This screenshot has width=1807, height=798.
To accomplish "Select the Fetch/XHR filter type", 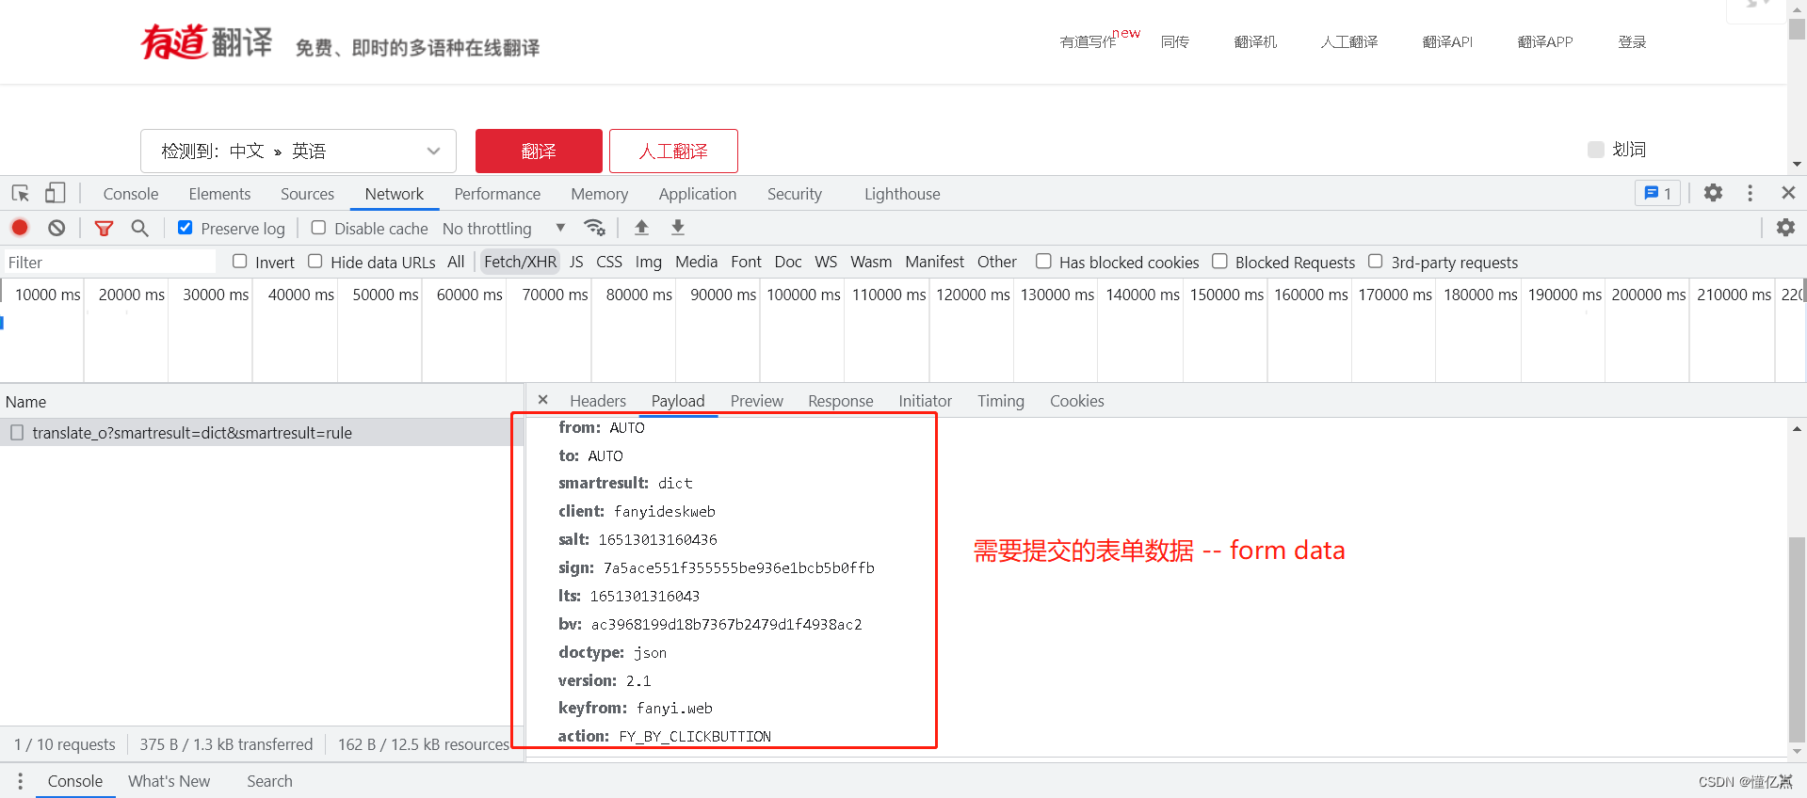I will [520, 262].
